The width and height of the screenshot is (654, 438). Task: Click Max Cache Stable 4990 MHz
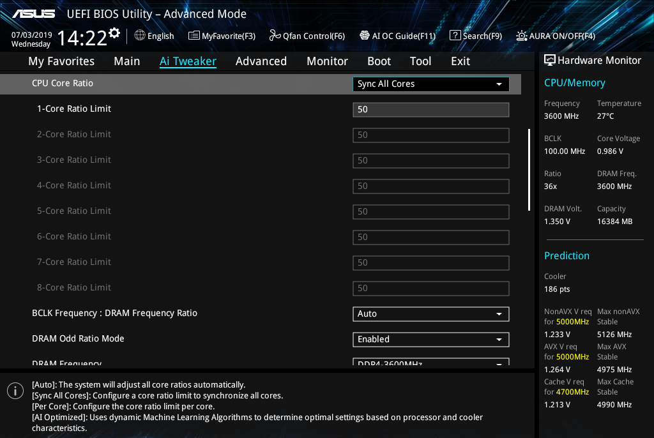tap(614, 404)
